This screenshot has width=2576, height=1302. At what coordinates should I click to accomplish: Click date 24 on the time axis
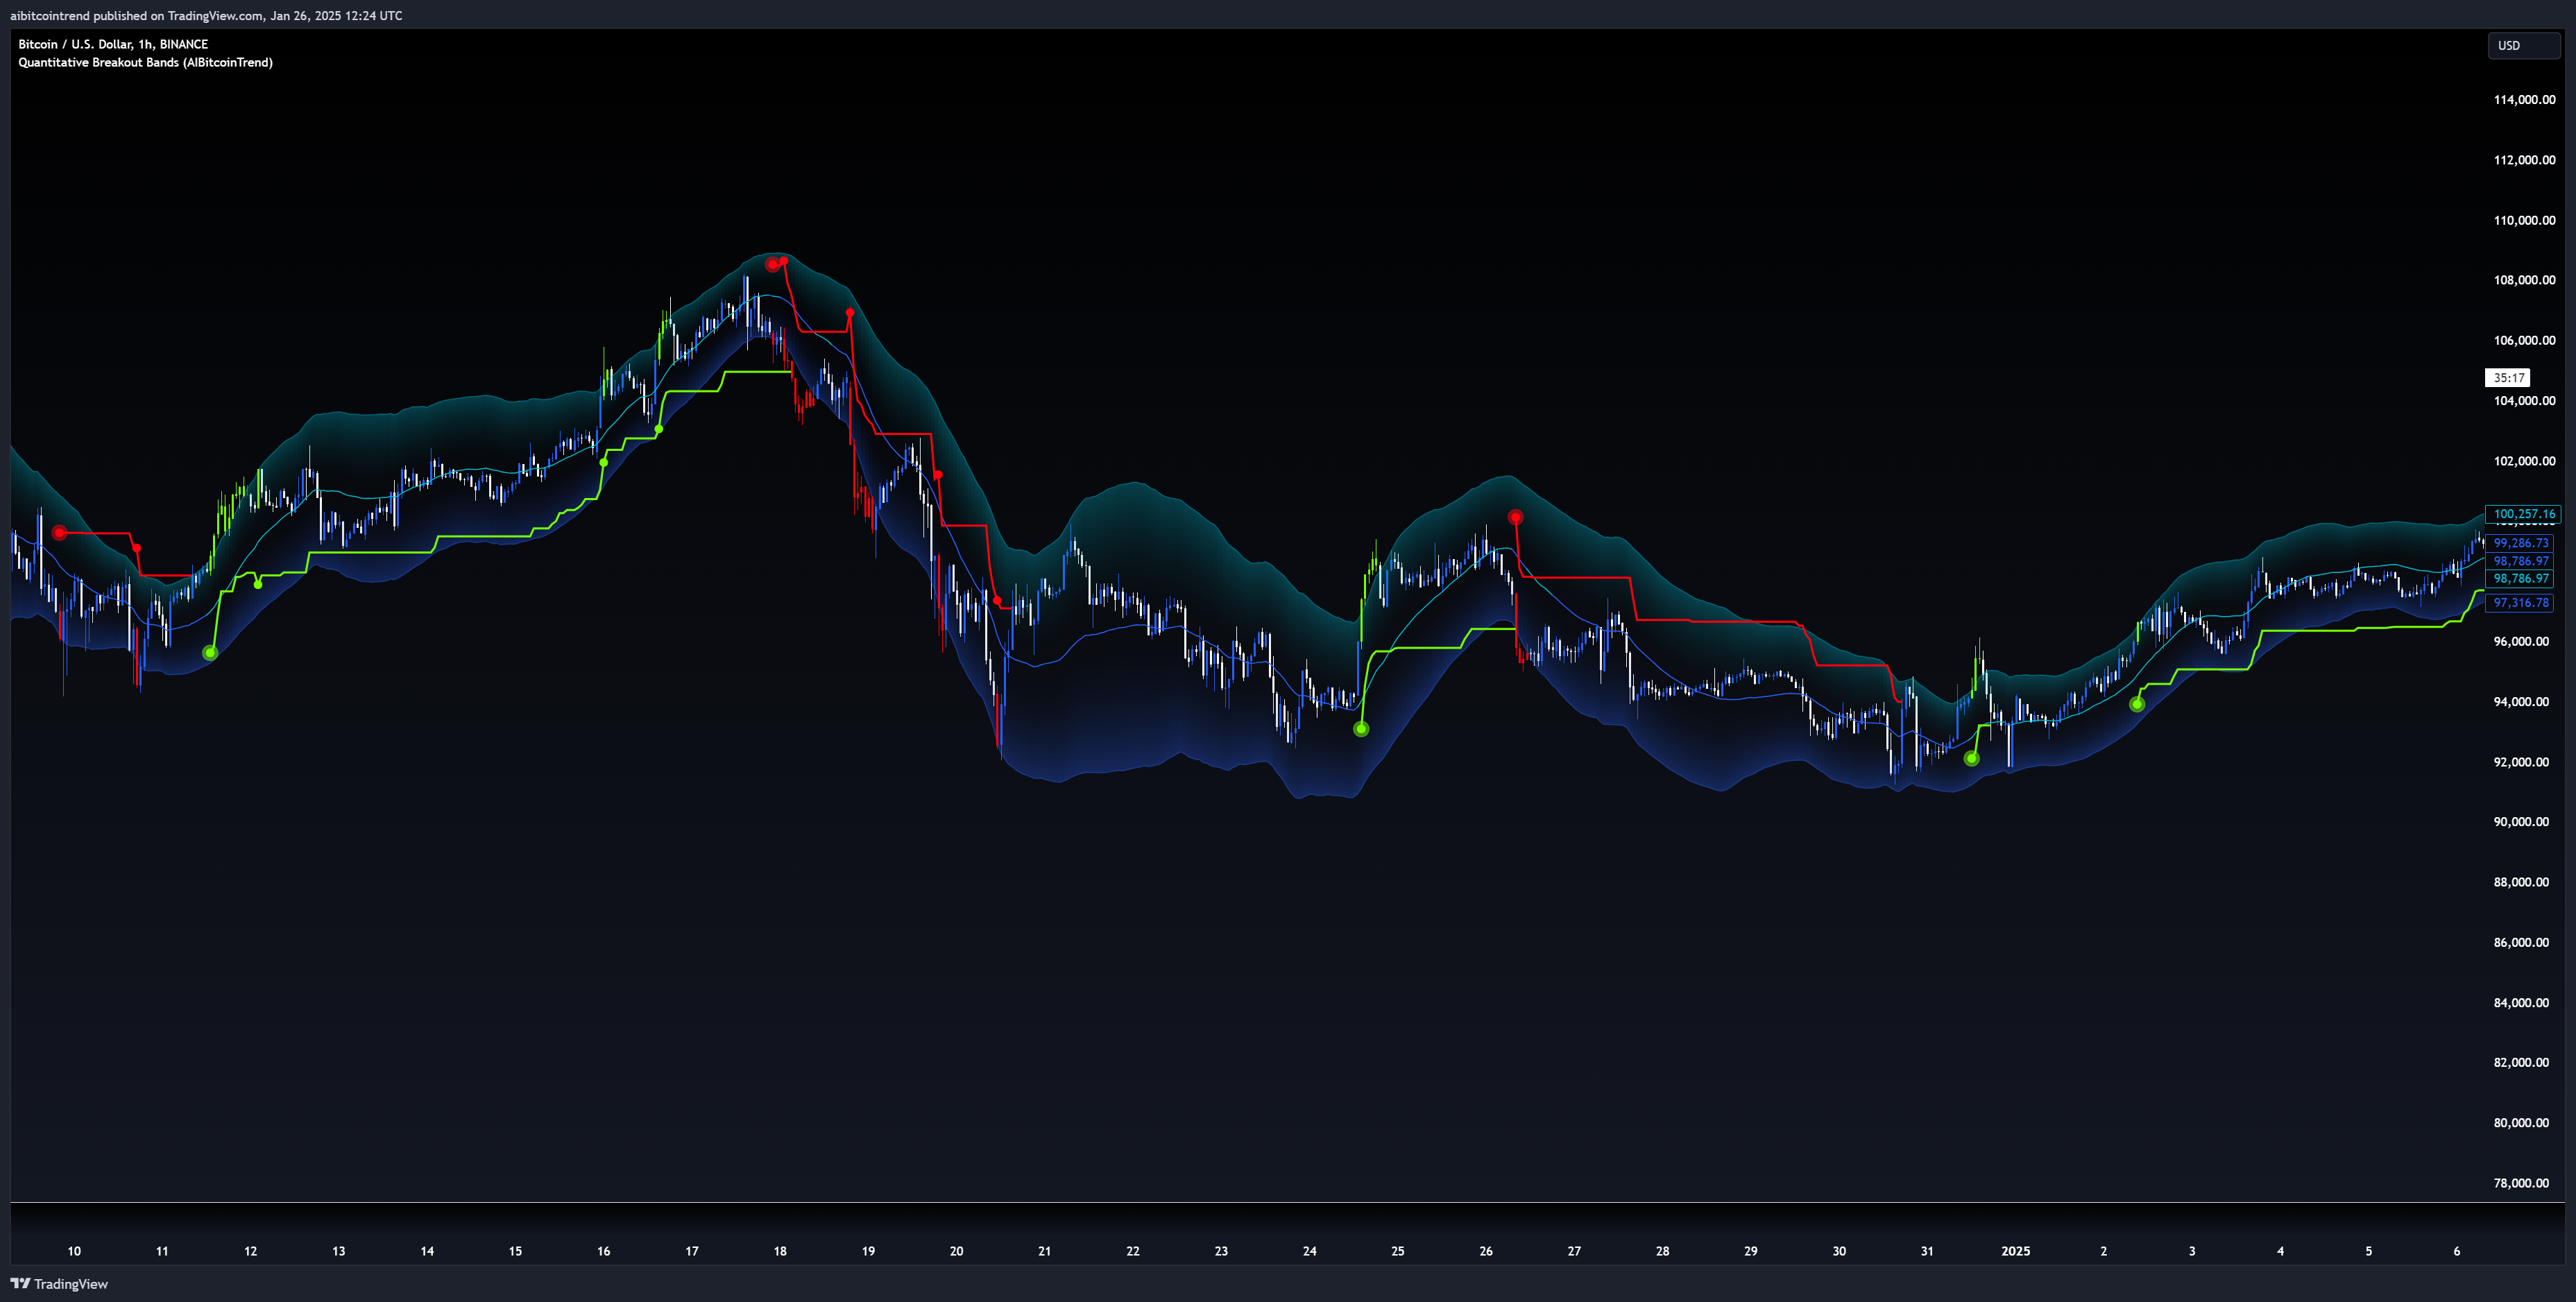coord(1309,1251)
